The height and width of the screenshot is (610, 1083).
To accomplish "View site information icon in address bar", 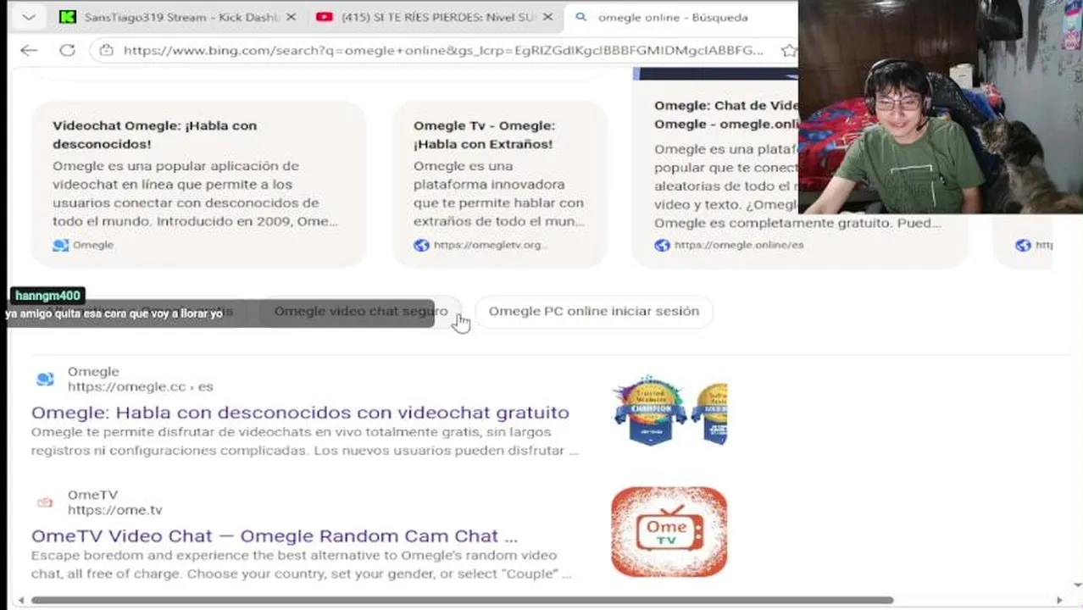I will 106,50.
